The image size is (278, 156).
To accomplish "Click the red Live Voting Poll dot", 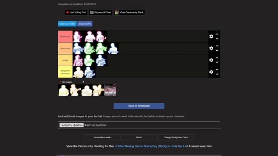I will point(67,13).
